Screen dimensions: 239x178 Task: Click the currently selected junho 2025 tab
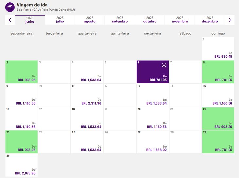tap(30, 20)
